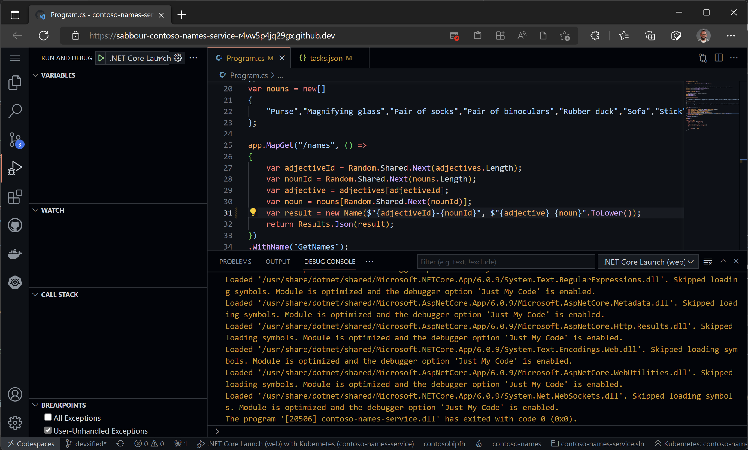Open the Source Control view with badge
748x450 pixels.
14,140
